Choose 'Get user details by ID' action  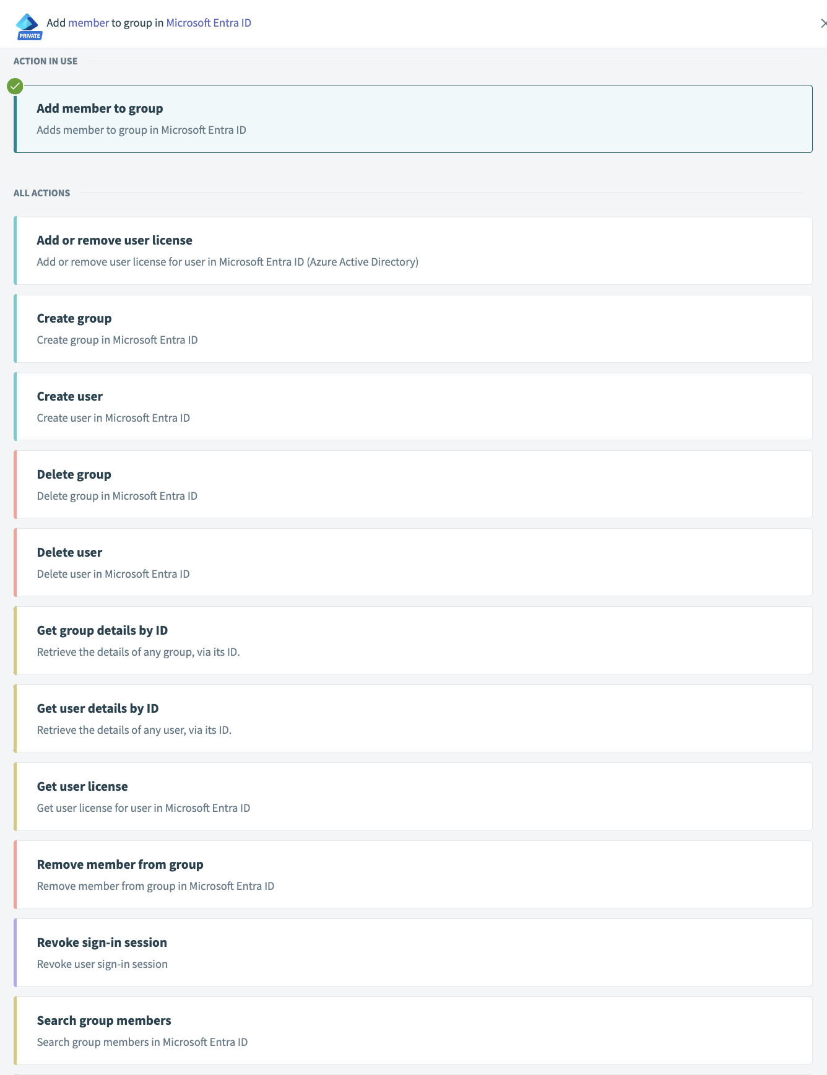point(413,719)
